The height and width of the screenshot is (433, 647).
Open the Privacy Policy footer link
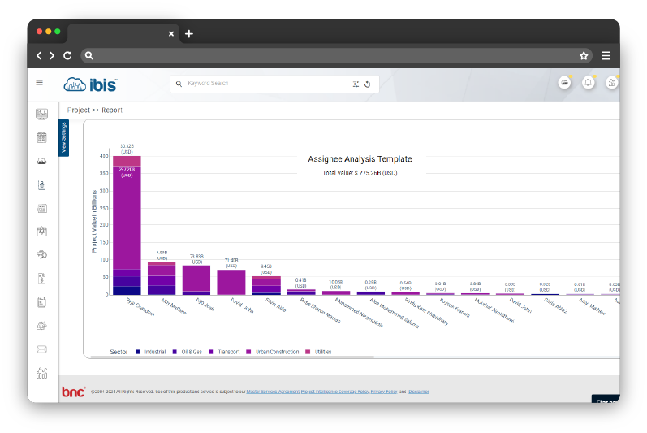(x=386, y=392)
